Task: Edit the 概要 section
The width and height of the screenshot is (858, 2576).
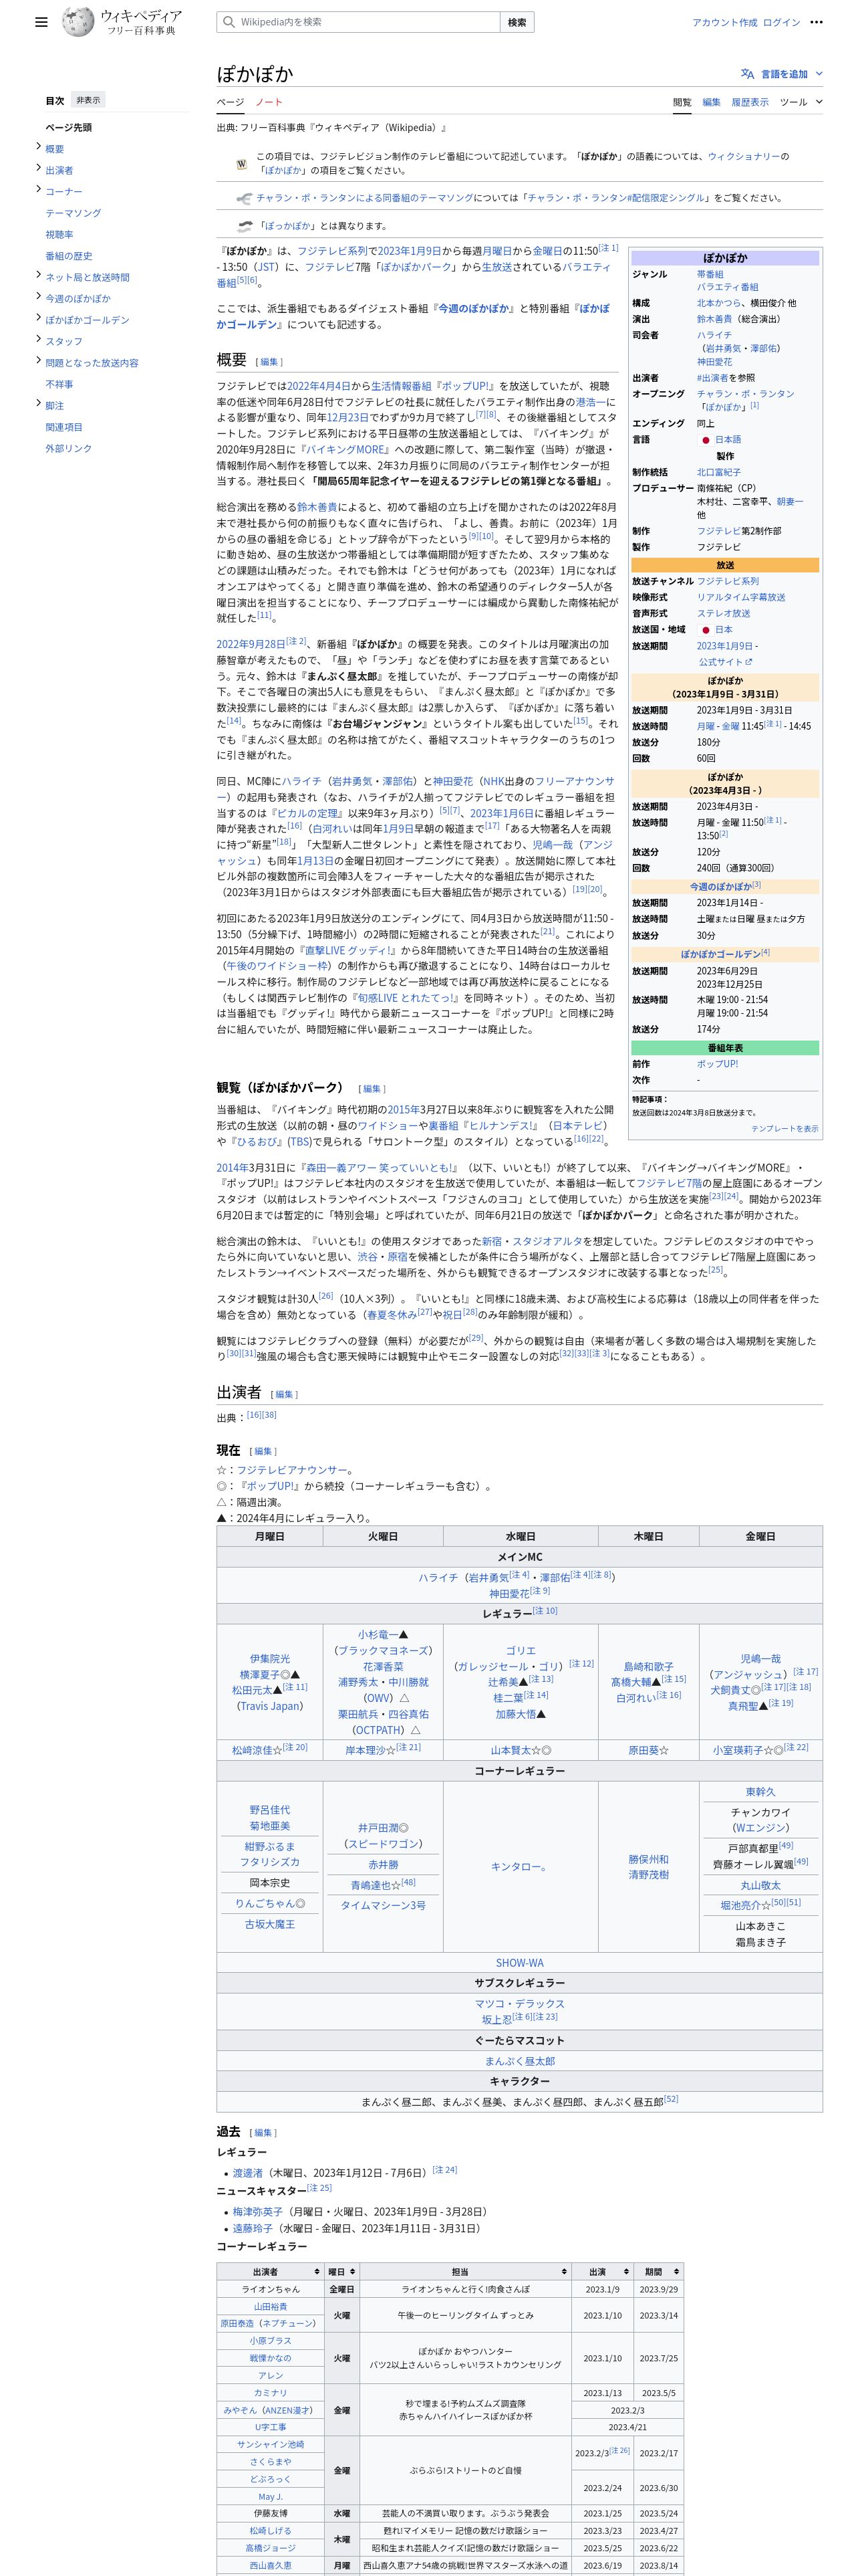Action: [271, 362]
